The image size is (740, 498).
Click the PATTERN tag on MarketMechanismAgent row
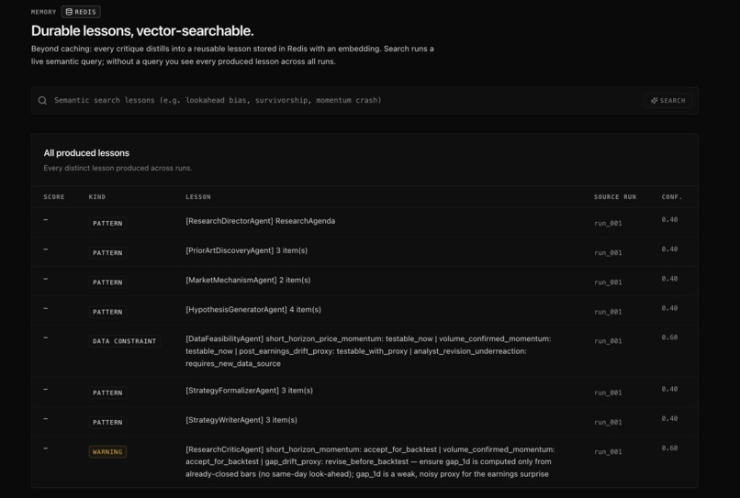107,282
